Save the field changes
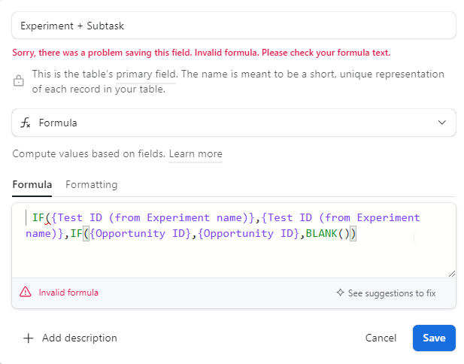Screen dimensions: 464x364 tap(434, 338)
